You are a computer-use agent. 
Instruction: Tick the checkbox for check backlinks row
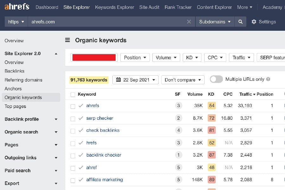pyautogui.click(x=73, y=131)
